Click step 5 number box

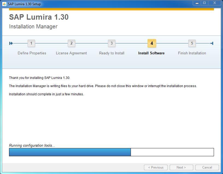coord(192,43)
